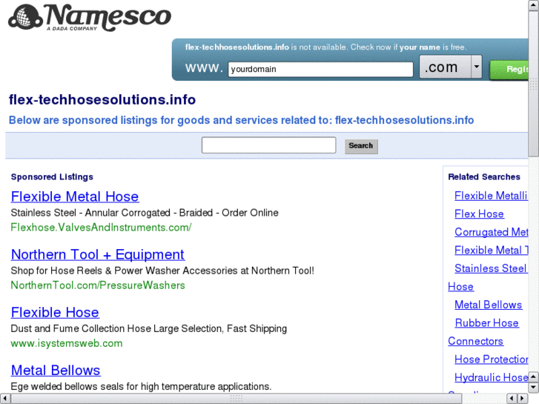Select Flexible Metal T related search
539x404 pixels.
[492, 251]
